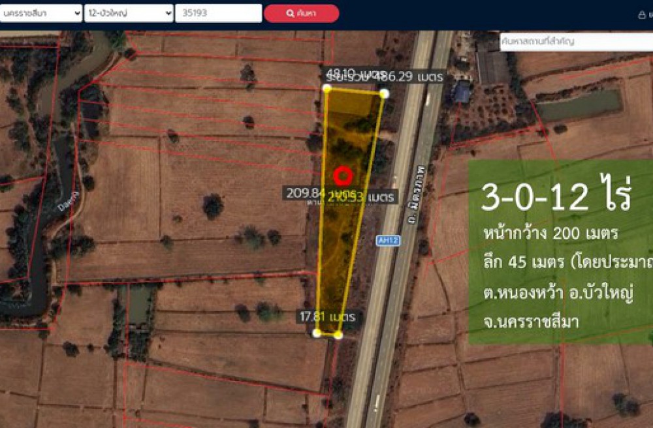Click the lock login icon in header
653x428 pixels.
(643, 14)
